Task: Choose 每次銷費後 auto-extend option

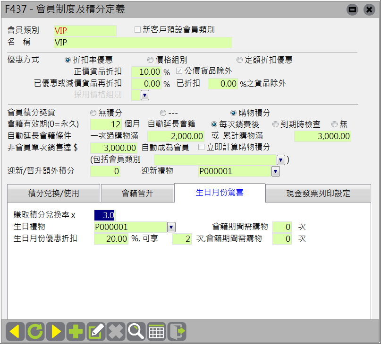Action: (214, 124)
